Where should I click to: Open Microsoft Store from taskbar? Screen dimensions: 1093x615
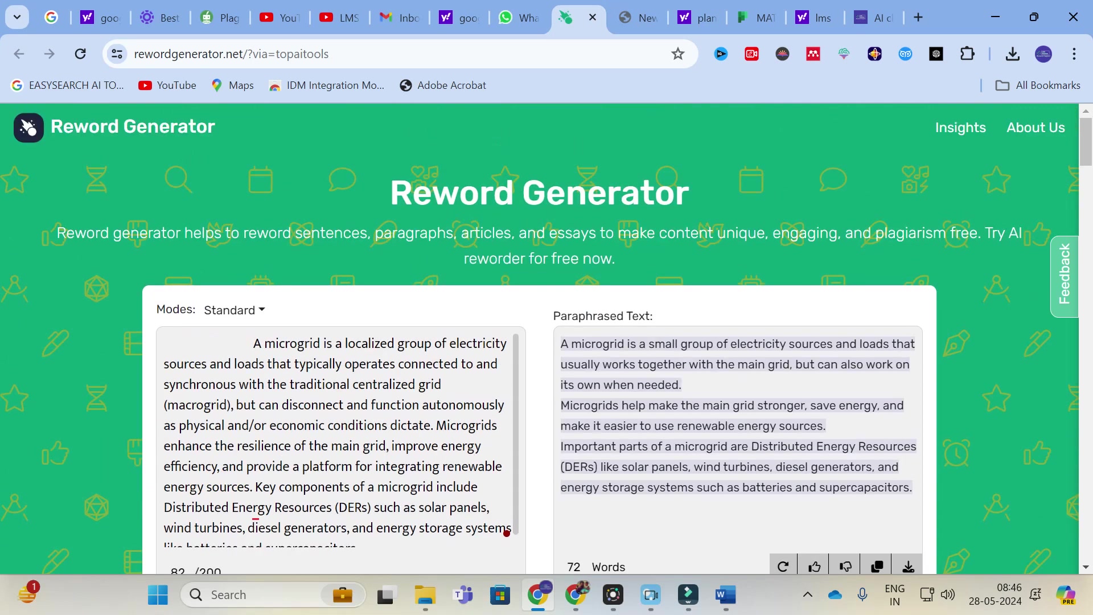click(500, 595)
